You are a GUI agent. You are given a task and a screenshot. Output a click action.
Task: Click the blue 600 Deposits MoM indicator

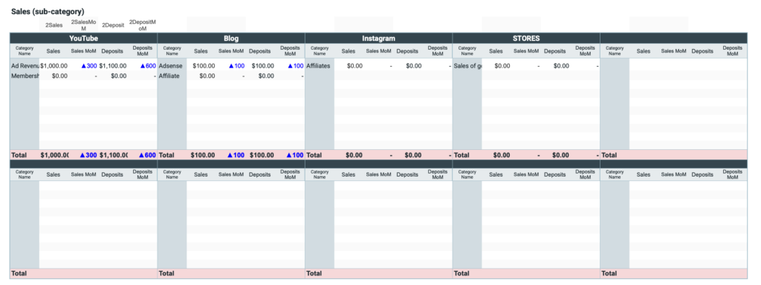[x=148, y=66]
